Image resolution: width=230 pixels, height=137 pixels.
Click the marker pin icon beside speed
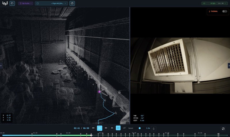(x=154, y=128)
